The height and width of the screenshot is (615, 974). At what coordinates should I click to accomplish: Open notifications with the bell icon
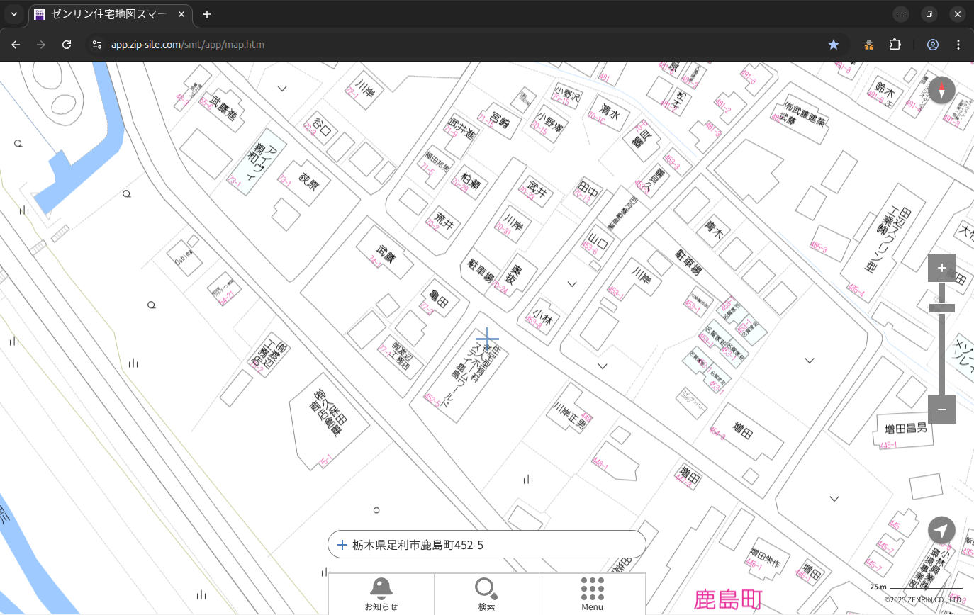click(381, 593)
